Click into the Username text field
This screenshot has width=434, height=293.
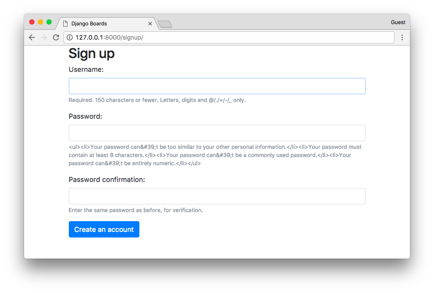[x=217, y=86]
